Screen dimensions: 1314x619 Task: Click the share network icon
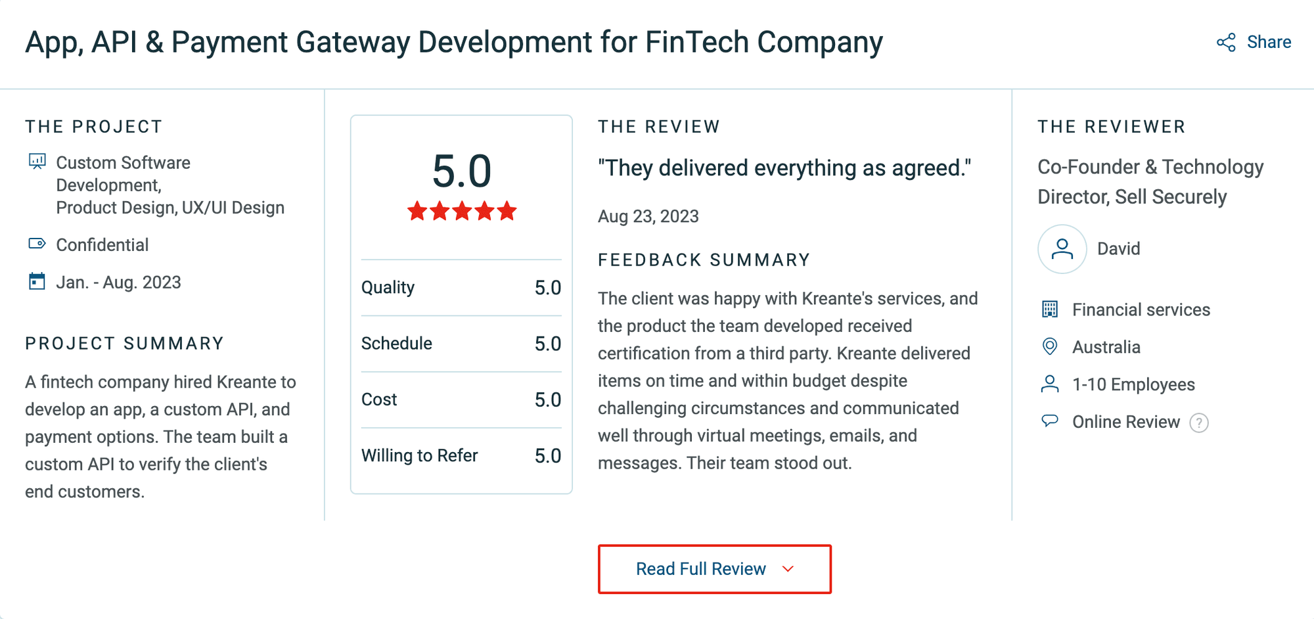pyautogui.click(x=1226, y=43)
